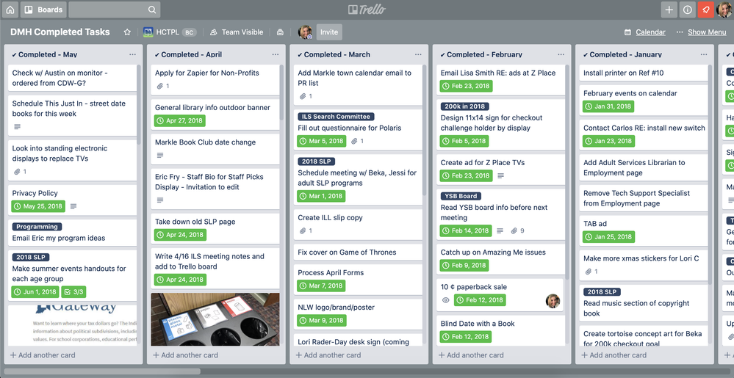Click watch eye icon on paperback sale card
Image resolution: width=734 pixels, height=378 pixels.
(446, 300)
